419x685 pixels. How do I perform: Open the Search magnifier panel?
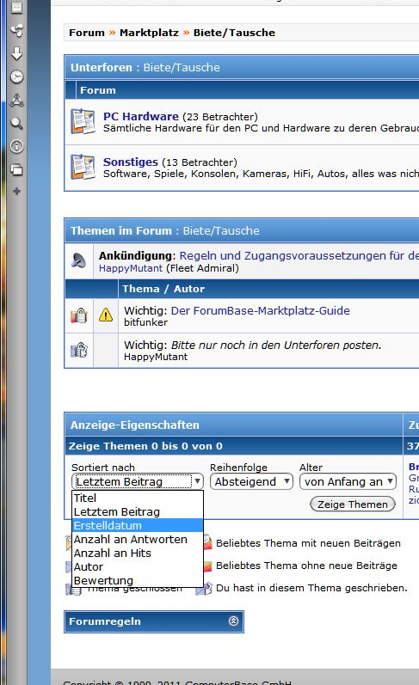coord(16,123)
